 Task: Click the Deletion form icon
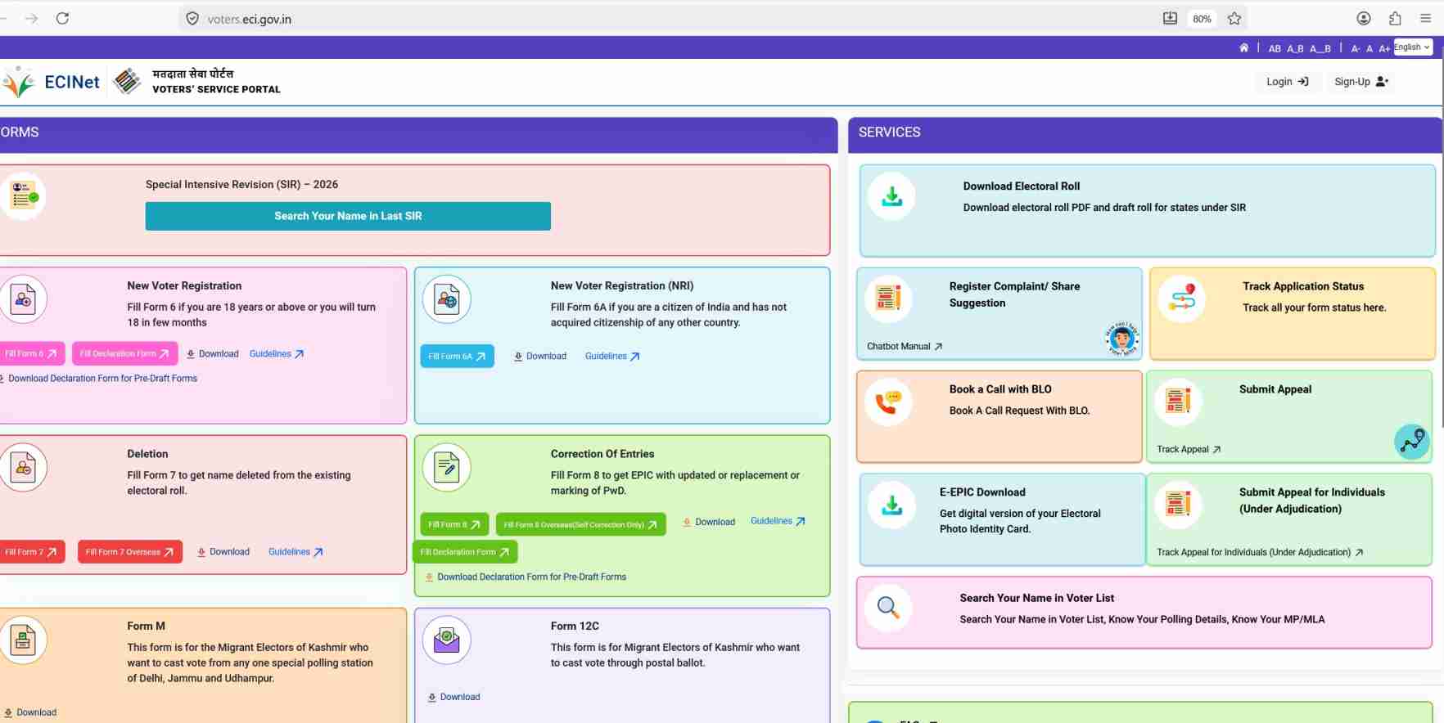point(23,467)
